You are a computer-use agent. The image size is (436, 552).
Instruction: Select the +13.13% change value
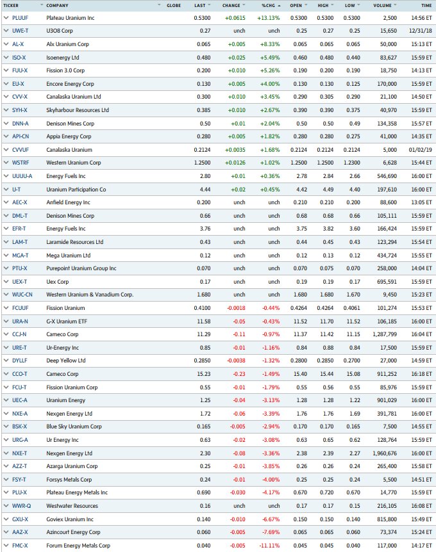click(269, 17)
